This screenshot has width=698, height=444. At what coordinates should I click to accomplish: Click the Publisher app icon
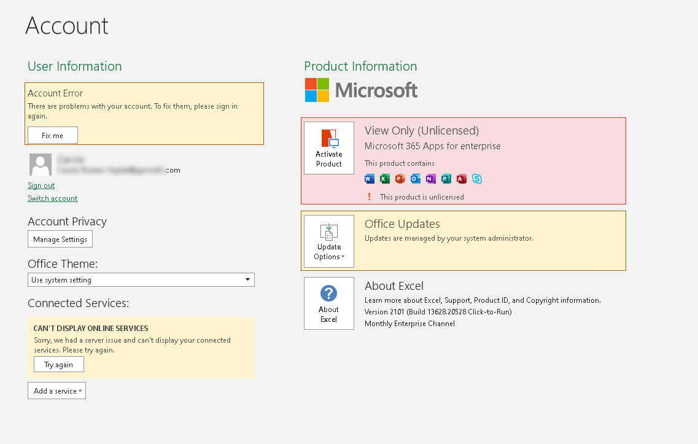[x=446, y=179]
